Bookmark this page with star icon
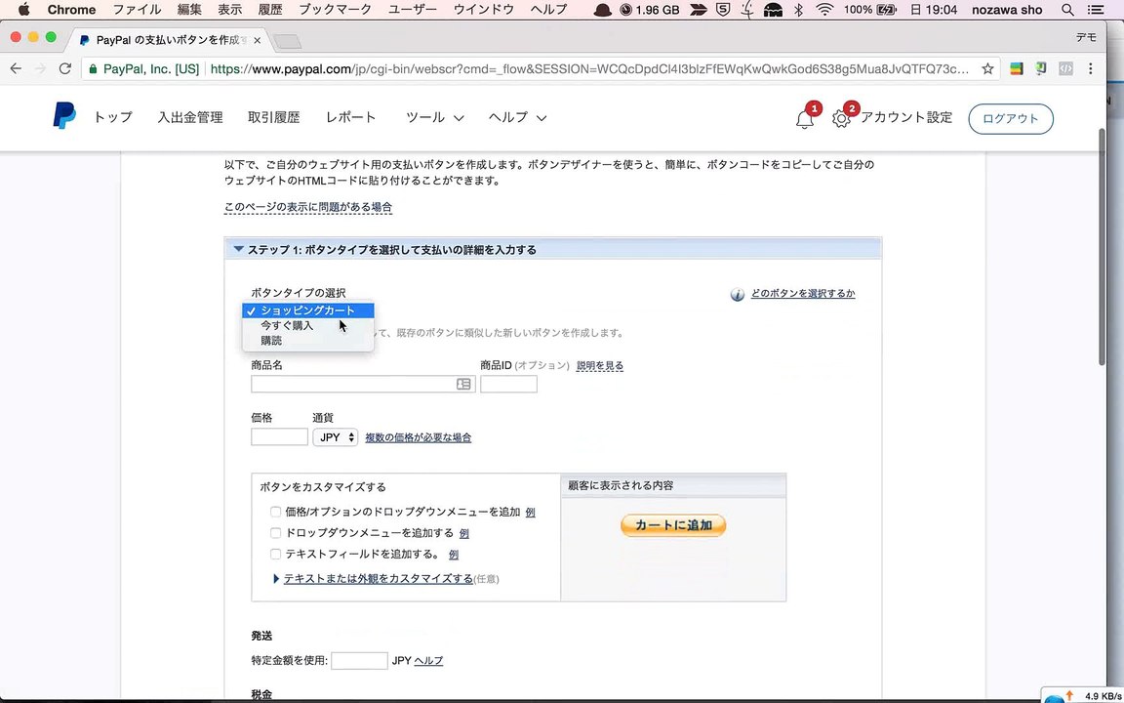 click(987, 69)
